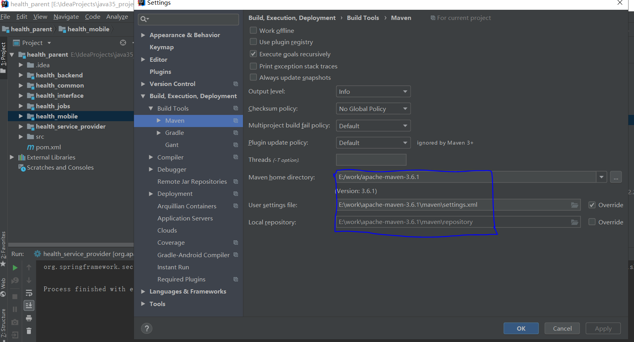The height and width of the screenshot is (342, 634).
Task: Browse folder for User settings file
Action: tap(575, 205)
